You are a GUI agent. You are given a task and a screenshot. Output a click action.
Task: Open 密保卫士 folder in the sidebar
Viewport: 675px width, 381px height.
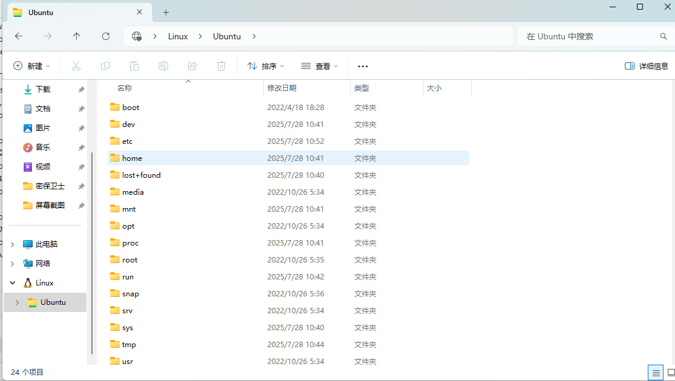coord(50,186)
